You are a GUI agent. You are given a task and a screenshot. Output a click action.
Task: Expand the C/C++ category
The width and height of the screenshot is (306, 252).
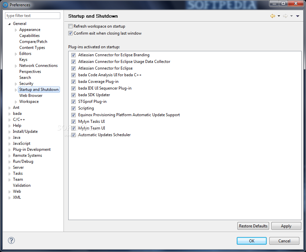click(x=9, y=120)
